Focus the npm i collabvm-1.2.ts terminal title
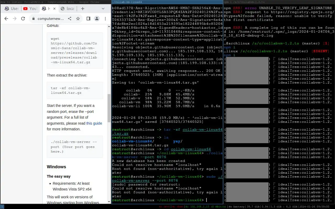 point(279,2)
